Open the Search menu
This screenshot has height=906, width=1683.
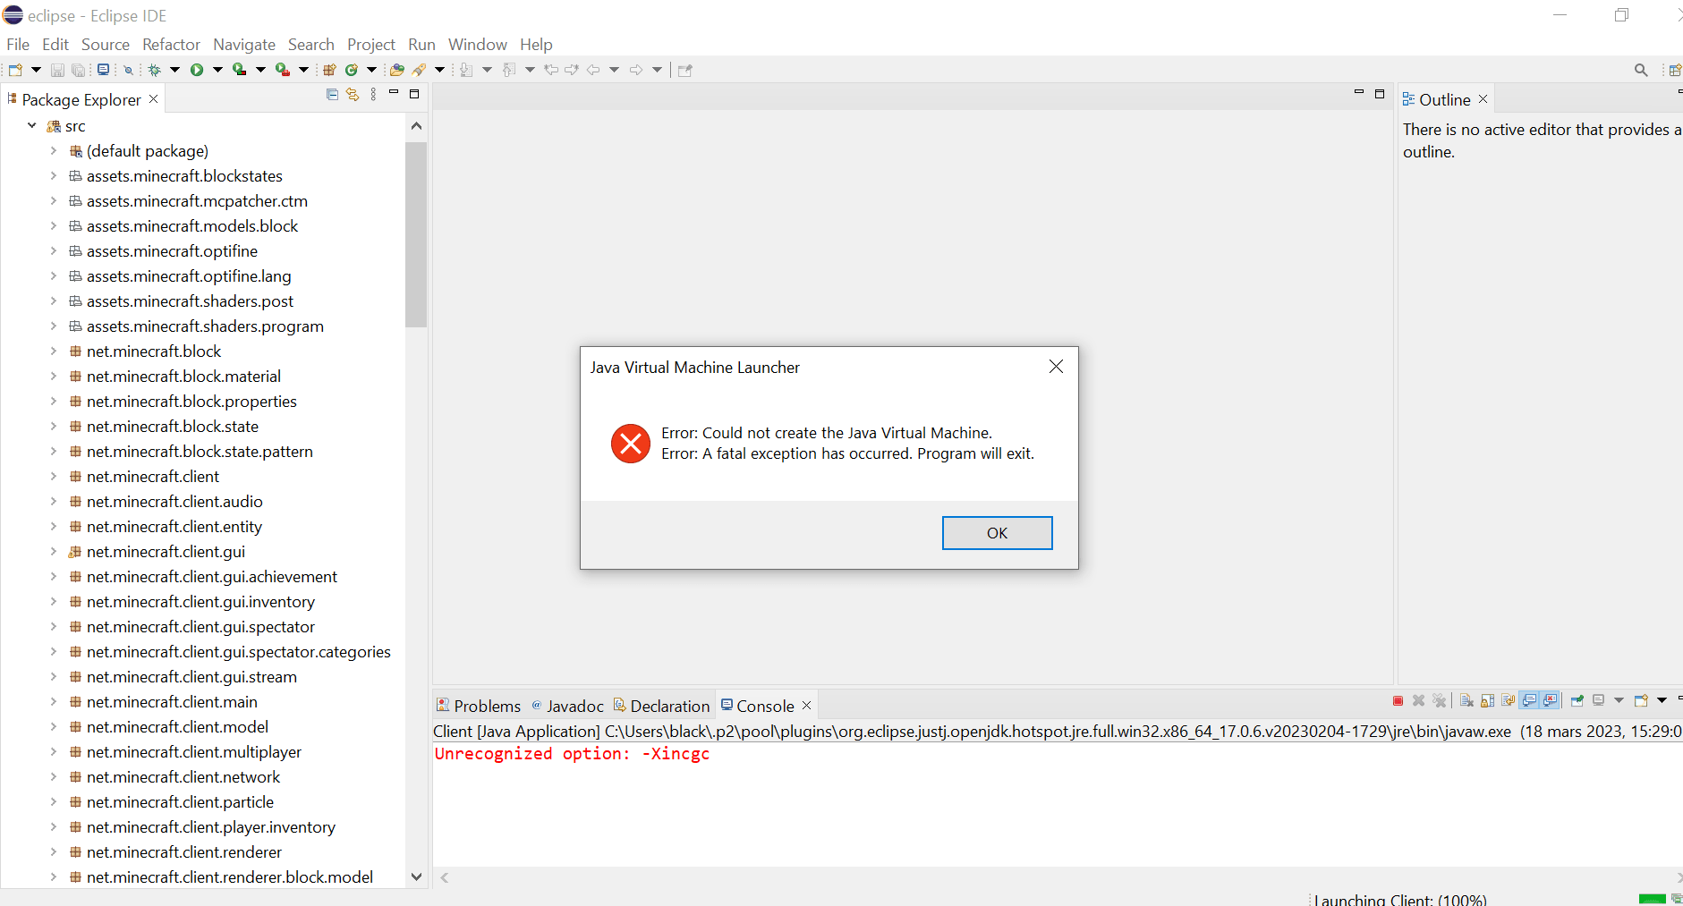tap(311, 44)
